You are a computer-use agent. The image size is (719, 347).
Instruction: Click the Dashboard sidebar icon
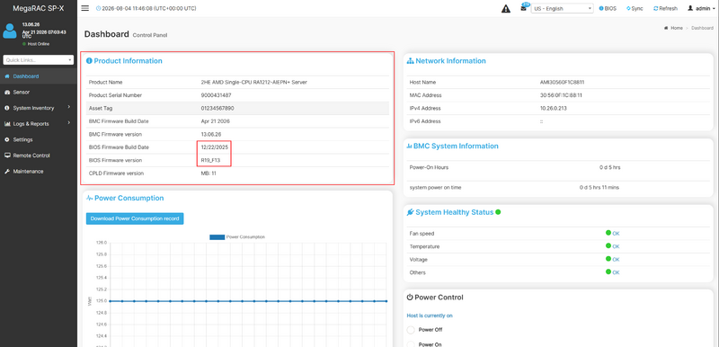coord(7,76)
